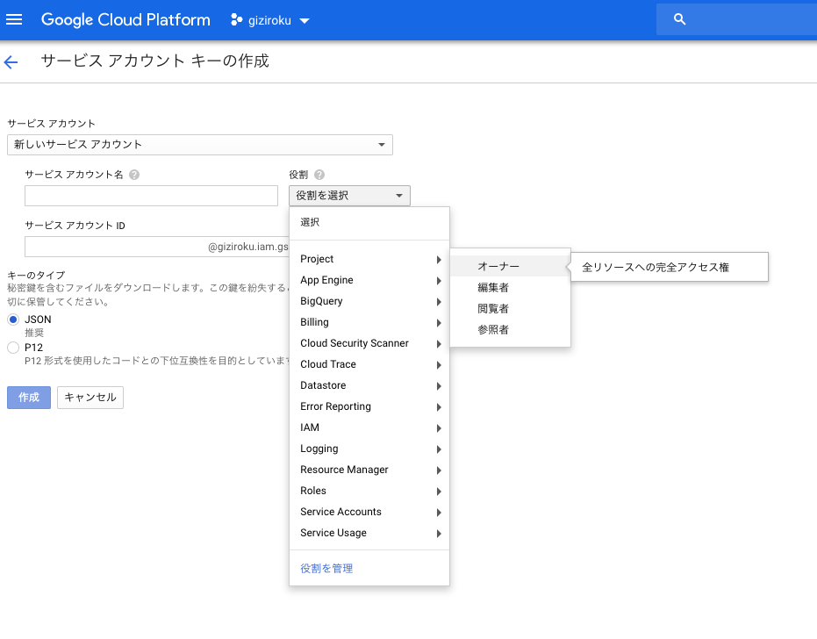
Task: Open the 役割を管理 link
Action: click(326, 568)
